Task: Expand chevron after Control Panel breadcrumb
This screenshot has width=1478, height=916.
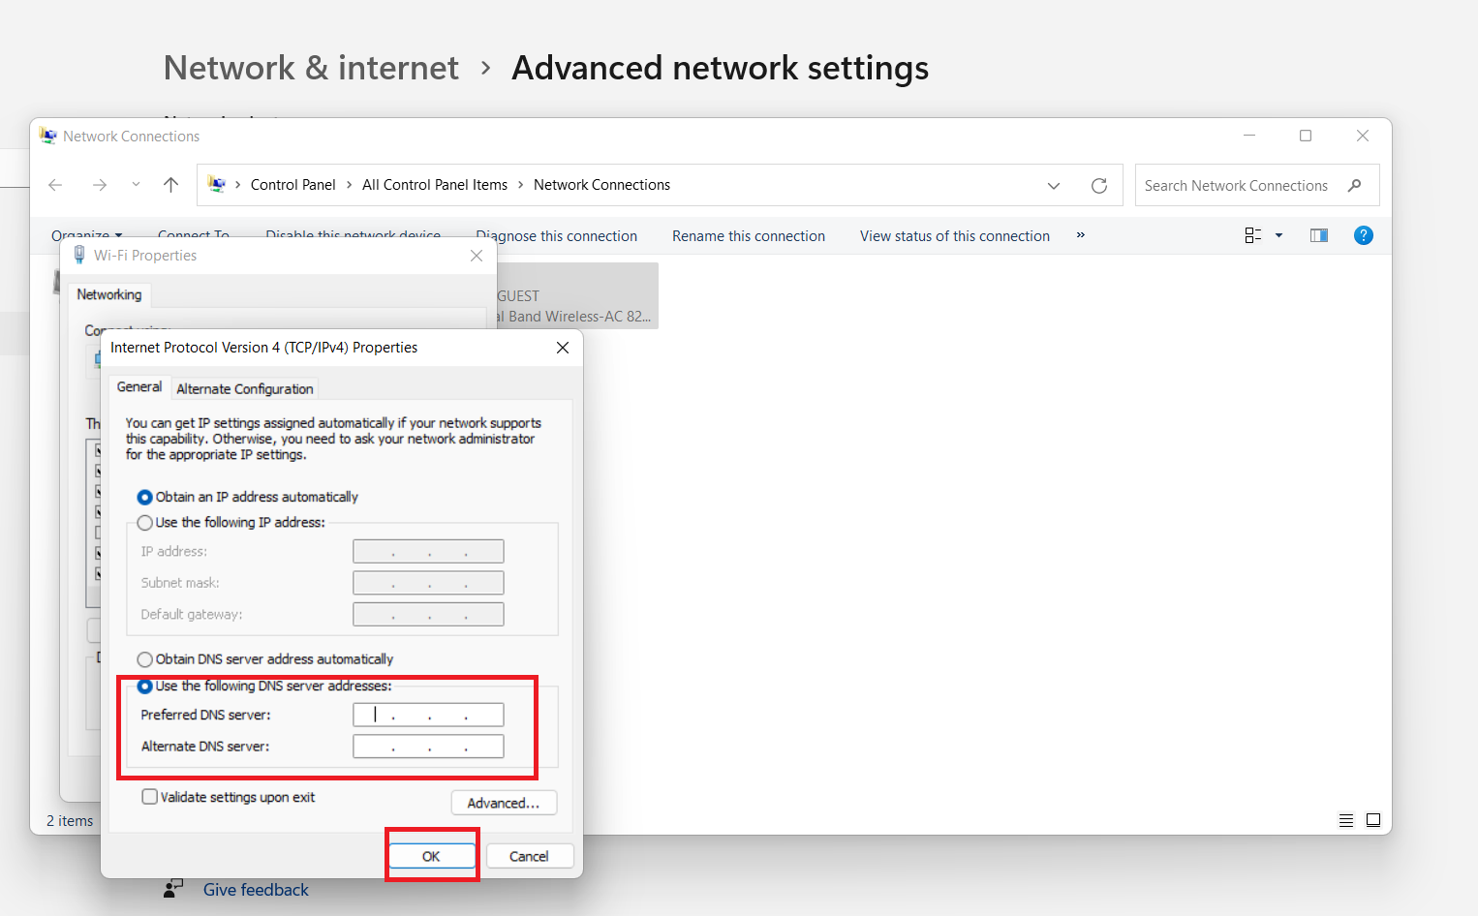Action: (349, 185)
